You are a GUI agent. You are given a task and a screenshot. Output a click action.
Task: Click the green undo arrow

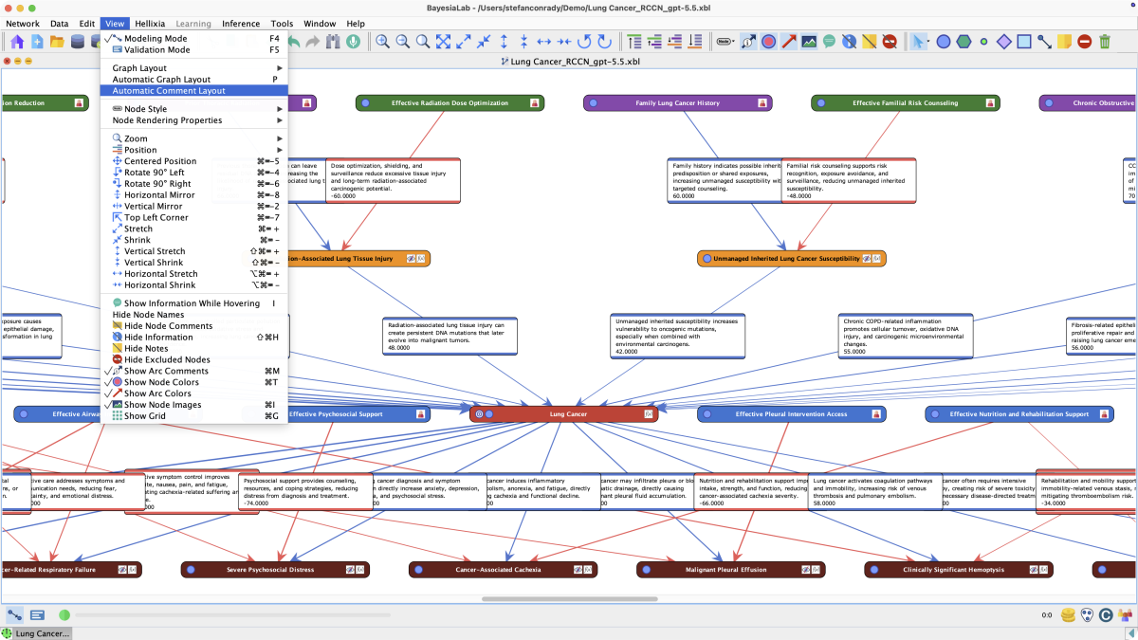tap(294, 42)
